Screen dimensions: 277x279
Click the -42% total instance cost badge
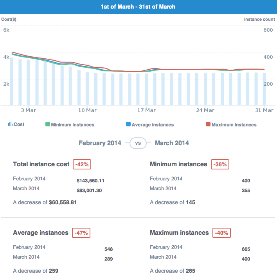pos(82,165)
